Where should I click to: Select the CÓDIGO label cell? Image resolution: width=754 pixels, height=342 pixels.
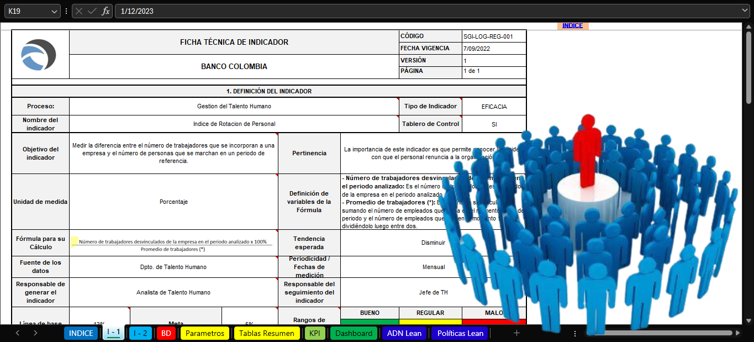pos(430,36)
